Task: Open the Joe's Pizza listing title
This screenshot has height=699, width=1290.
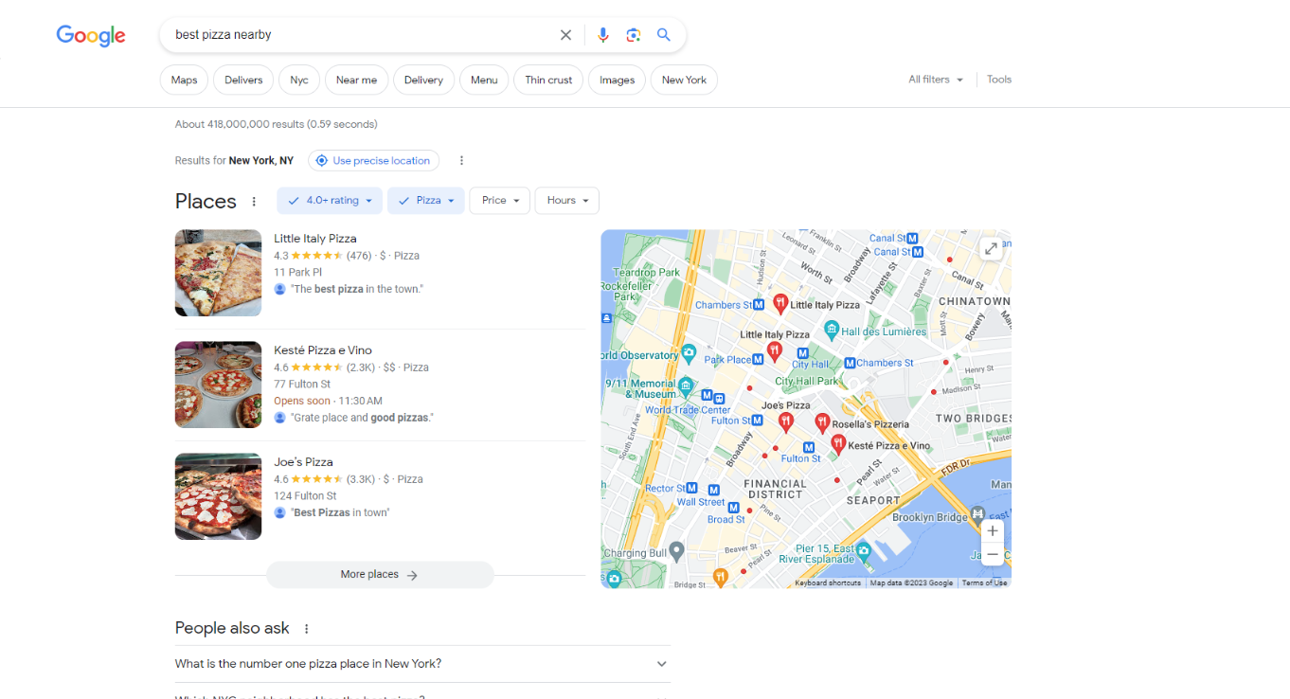Action: (303, 462)
